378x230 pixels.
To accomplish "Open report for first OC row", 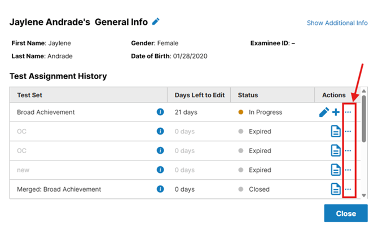I will [x=336, y=132].
